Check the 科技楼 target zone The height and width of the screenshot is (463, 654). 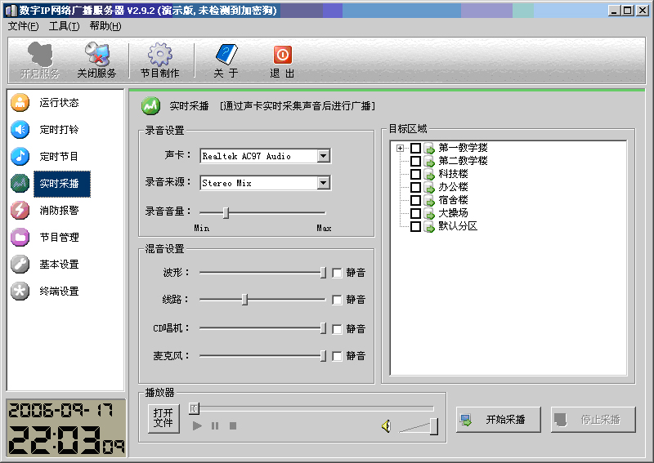(x=415, y=174)
